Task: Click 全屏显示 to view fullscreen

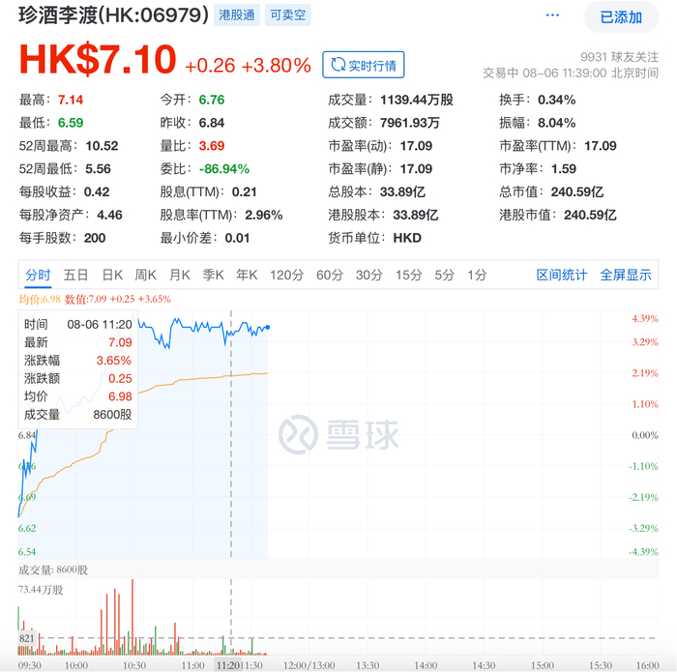Action: point(626,275)
